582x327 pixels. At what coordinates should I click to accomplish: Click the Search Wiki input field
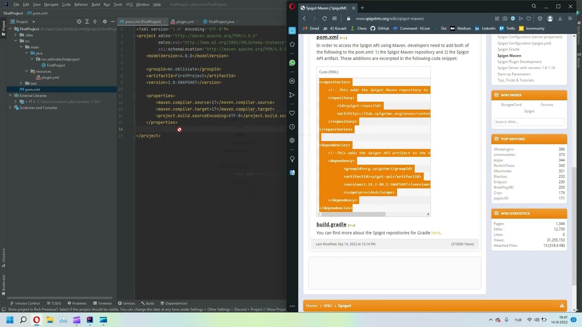click(529, 122)
